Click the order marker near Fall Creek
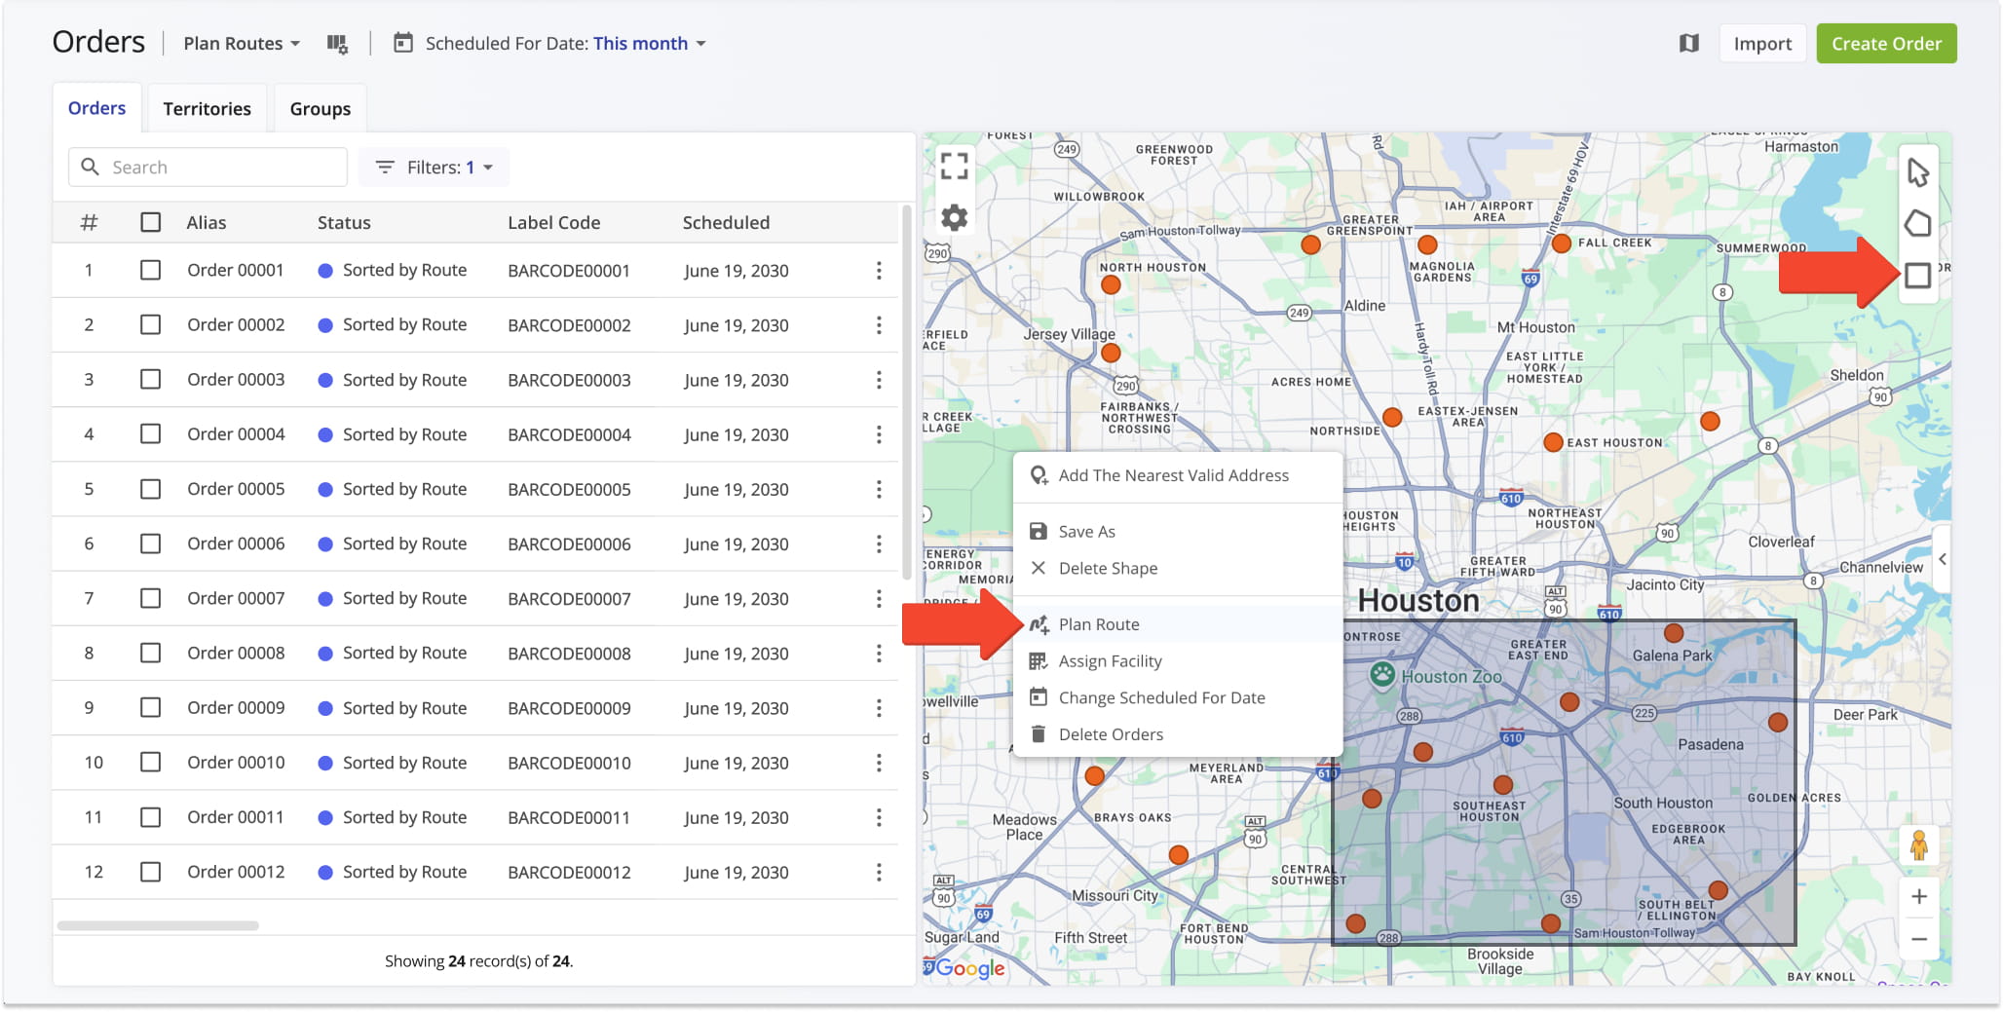 (1562, 243)
